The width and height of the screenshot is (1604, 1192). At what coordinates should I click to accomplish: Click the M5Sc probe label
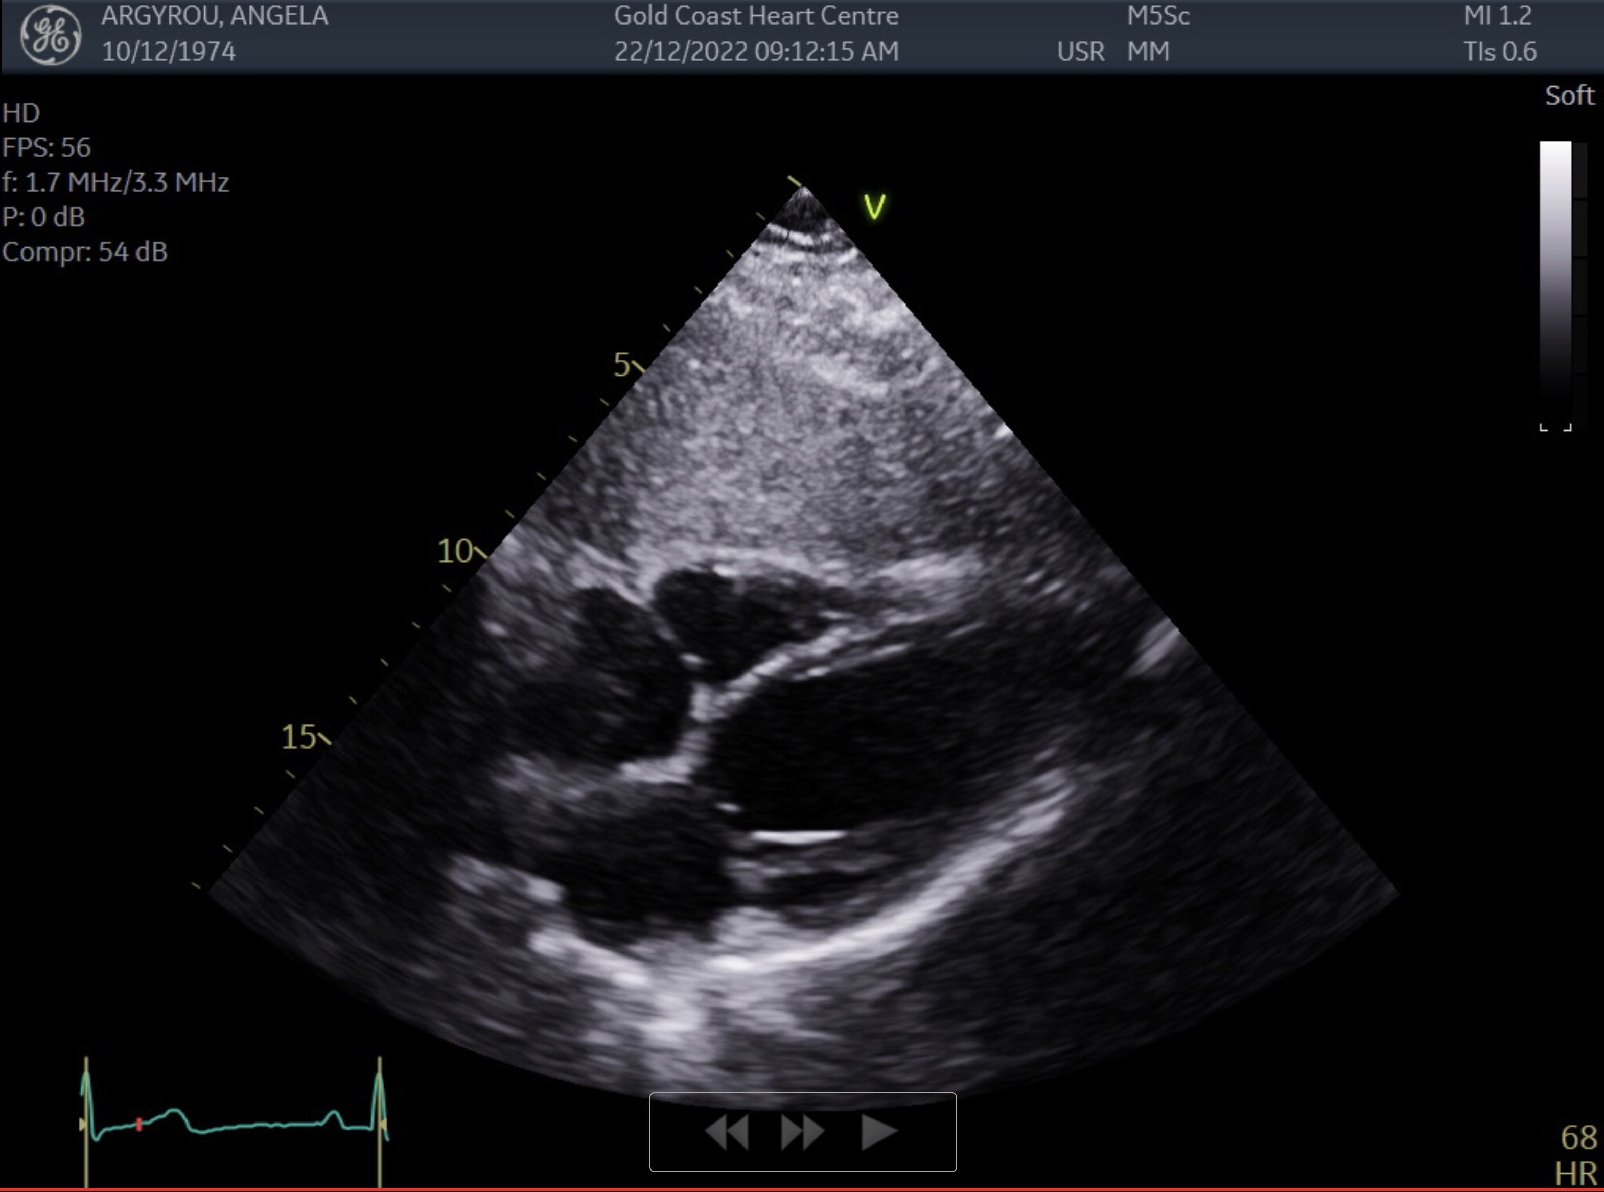(x=1157, y=16)
